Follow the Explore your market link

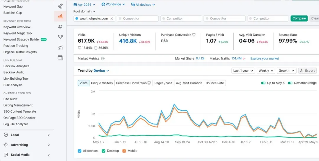coord(264,59)
